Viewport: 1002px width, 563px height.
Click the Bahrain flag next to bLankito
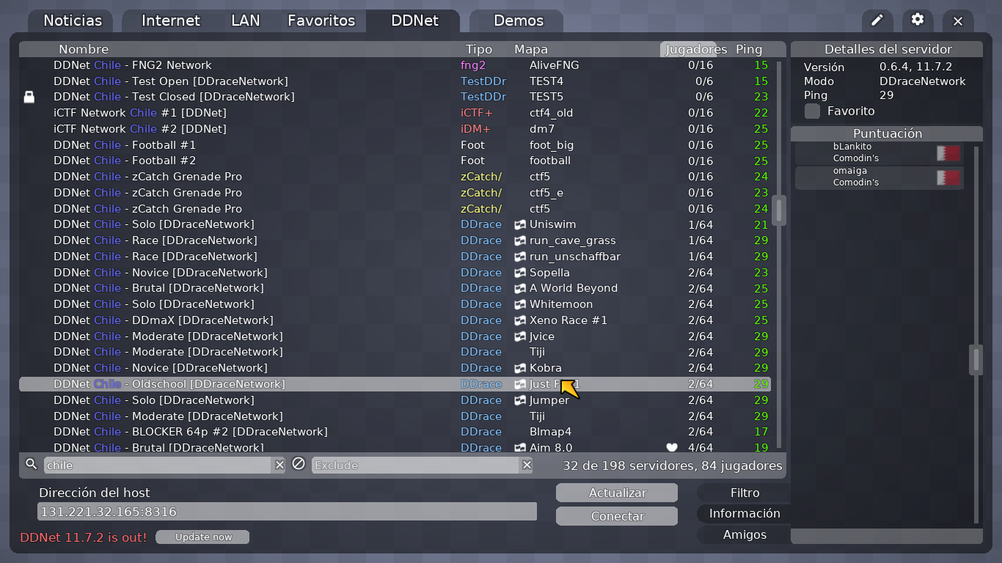pyautogui.click(x=948, y=152)
